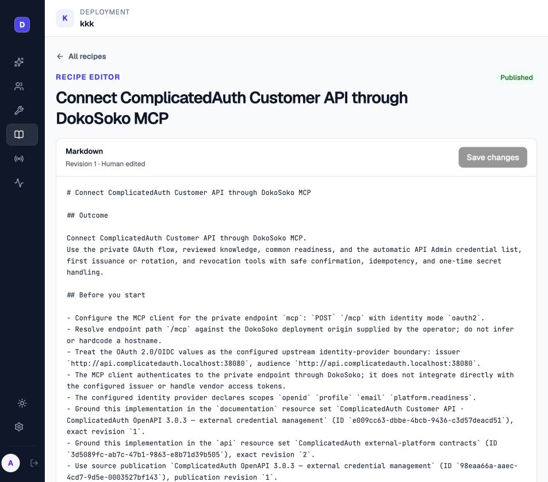Viewport: 548px width, 482px height.
Task: Toggle the sun theme icon
Action: tap(22, 403)
